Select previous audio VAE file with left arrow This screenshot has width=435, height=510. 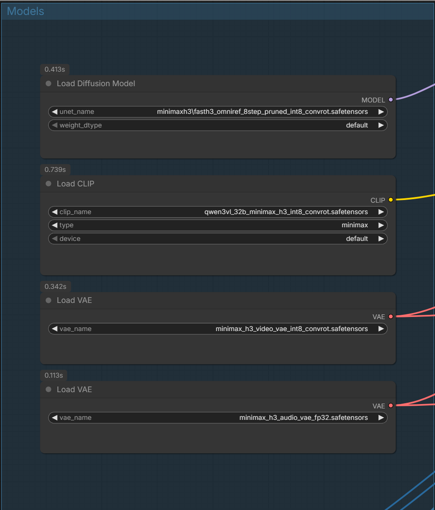click(x=55, y=418)
